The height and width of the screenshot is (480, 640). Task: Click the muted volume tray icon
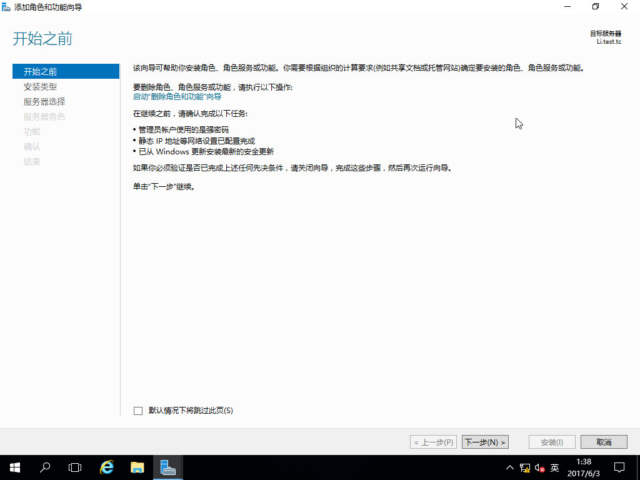pyautogui.click(x=539, y=467)
